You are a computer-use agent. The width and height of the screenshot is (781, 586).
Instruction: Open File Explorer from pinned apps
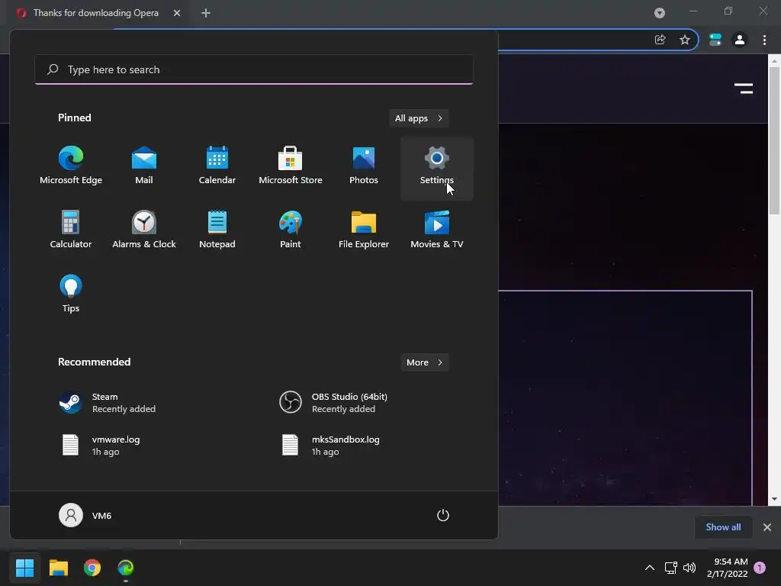364,230
